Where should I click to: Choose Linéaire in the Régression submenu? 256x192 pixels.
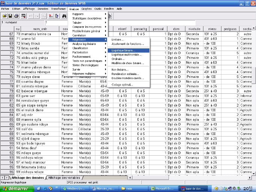(117, 40)
